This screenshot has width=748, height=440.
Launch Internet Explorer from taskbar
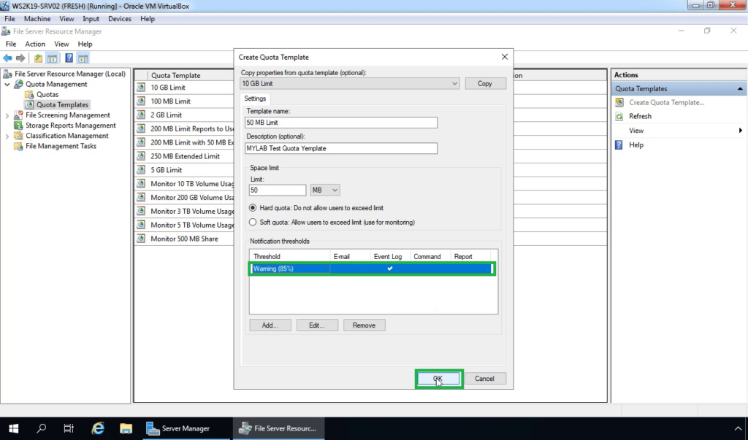click(x=98, y=428)
